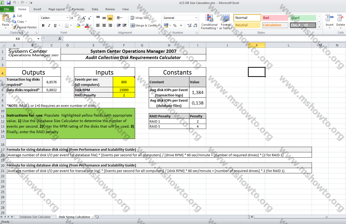Open the number format General dropdown
The height and width of the screenshot is (224, 346).
coord(196,18)
